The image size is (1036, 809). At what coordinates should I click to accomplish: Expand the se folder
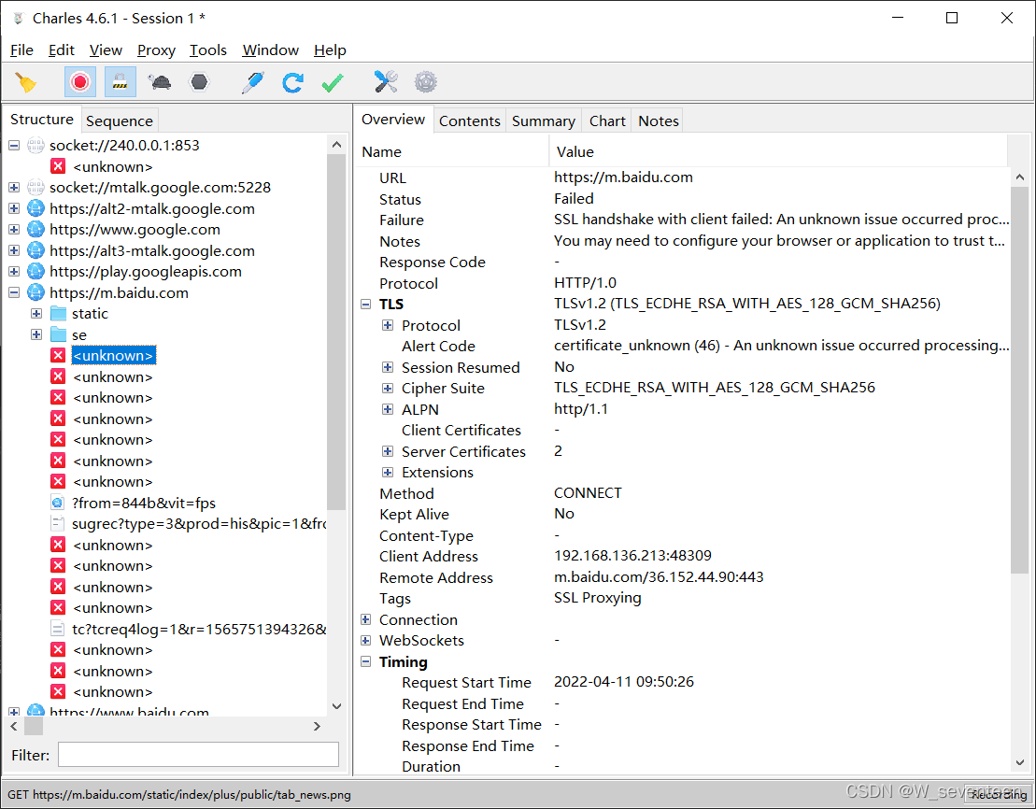coord(36,335)
